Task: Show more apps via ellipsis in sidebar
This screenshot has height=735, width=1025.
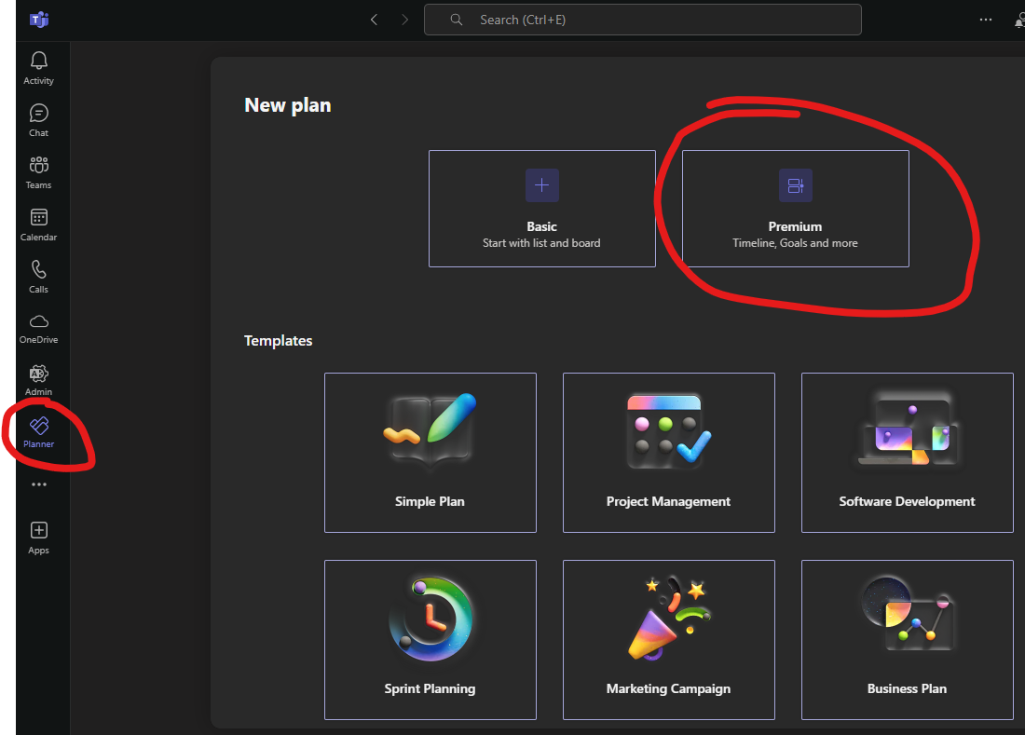Action: coord(38,484)
